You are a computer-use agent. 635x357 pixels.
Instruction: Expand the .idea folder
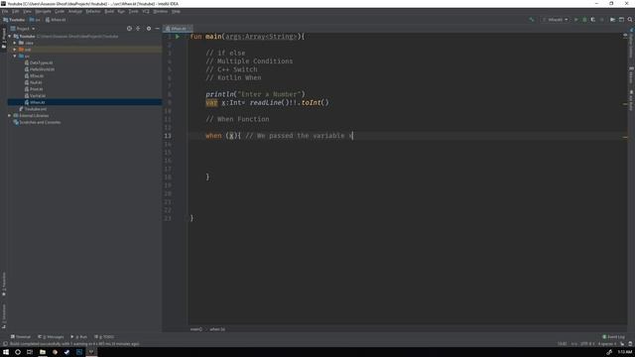pyautogui.click(x=15, y=43)
